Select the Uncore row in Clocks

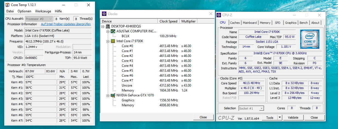[x=157, y=85]
